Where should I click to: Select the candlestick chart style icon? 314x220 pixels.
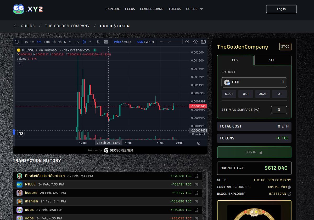coord(84,42)
